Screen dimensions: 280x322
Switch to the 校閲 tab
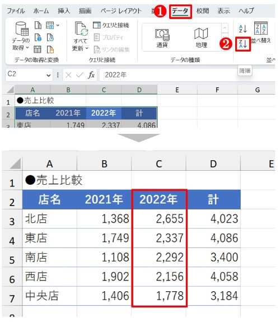click(x=203, y=11)
